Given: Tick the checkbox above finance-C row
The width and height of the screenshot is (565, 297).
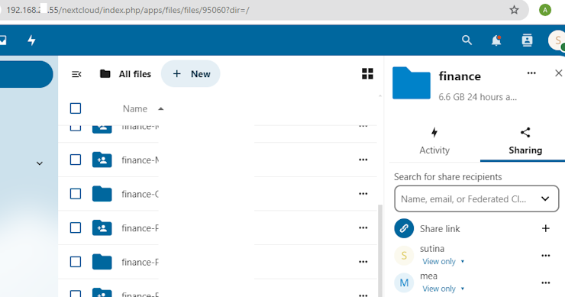Looking at the screenshot, I should (76, 160).
